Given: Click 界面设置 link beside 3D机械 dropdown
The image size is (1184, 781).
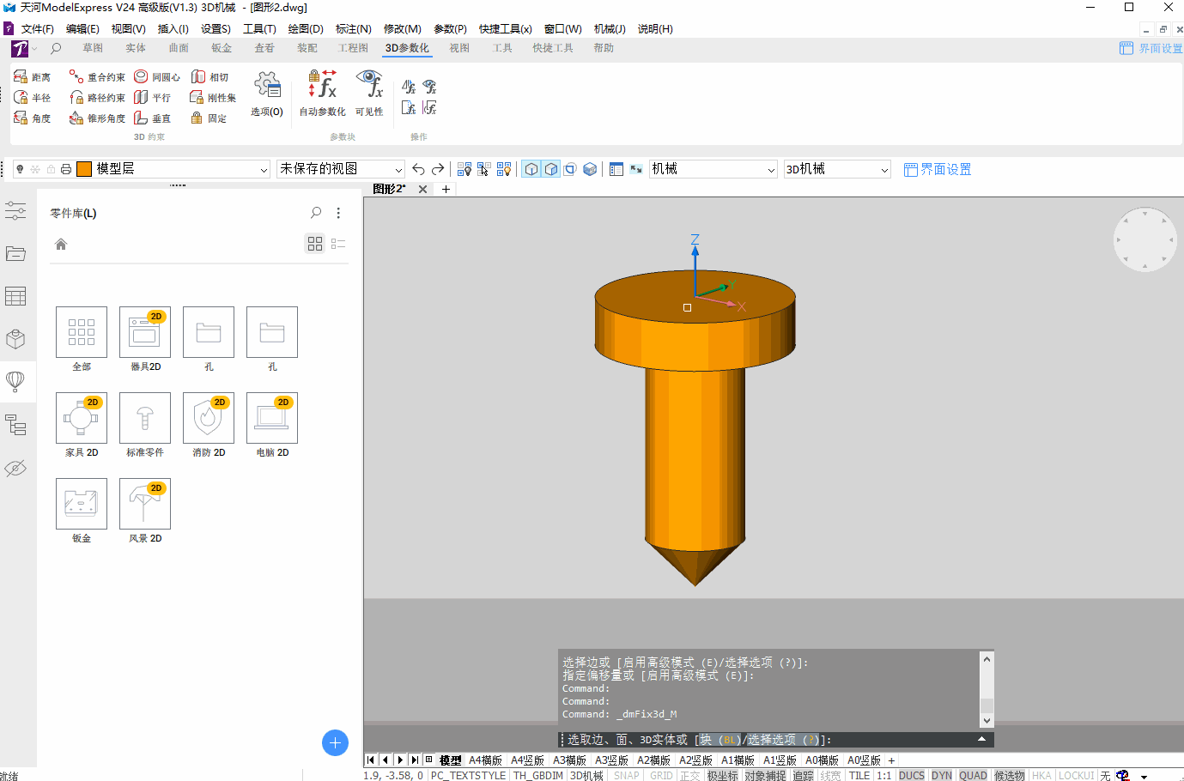Looking at the screenshot, I should [938, 169].
